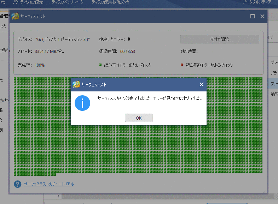278x204 pixels.
Task: Close the サーフェステスト main window
Action: click(262, 16)
